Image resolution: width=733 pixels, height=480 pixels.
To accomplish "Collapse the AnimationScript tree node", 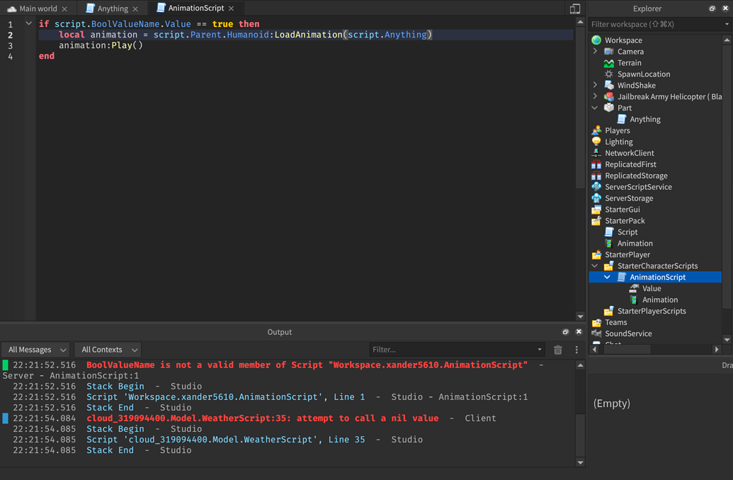I will tap(607, 277).
